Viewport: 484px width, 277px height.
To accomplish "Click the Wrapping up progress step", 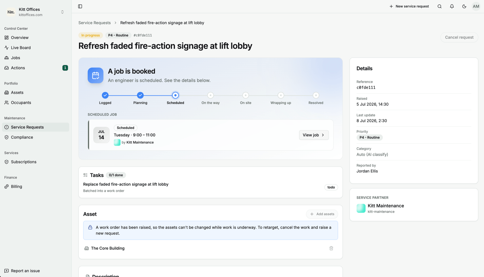I will coord(281,98).
